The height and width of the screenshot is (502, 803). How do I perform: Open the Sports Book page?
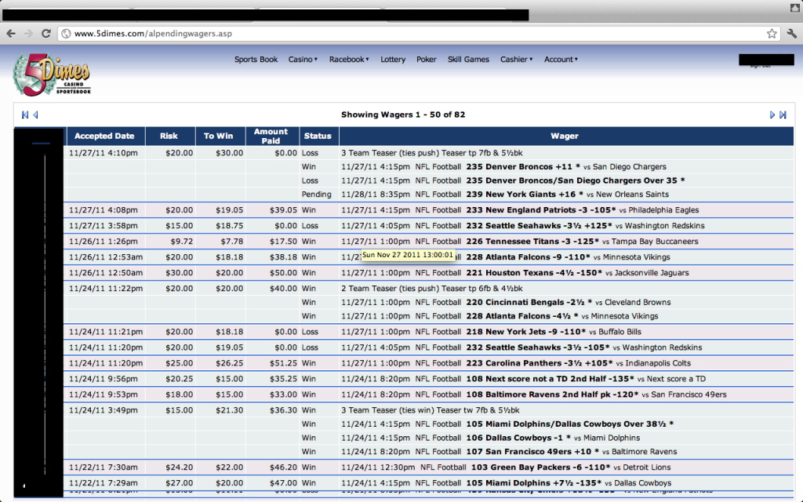(x=256, y=60)
